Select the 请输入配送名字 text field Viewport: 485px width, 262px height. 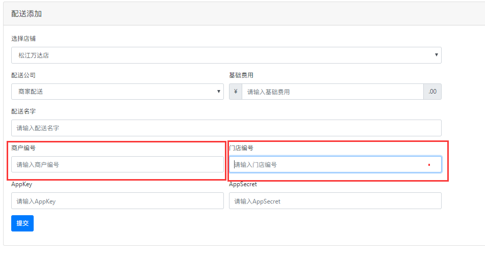coord(226,128)
